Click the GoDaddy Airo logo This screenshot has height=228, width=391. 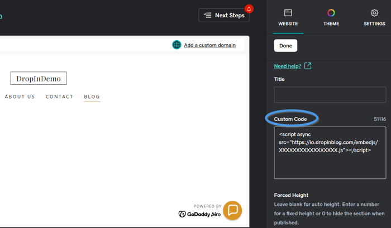pos(199,214)
